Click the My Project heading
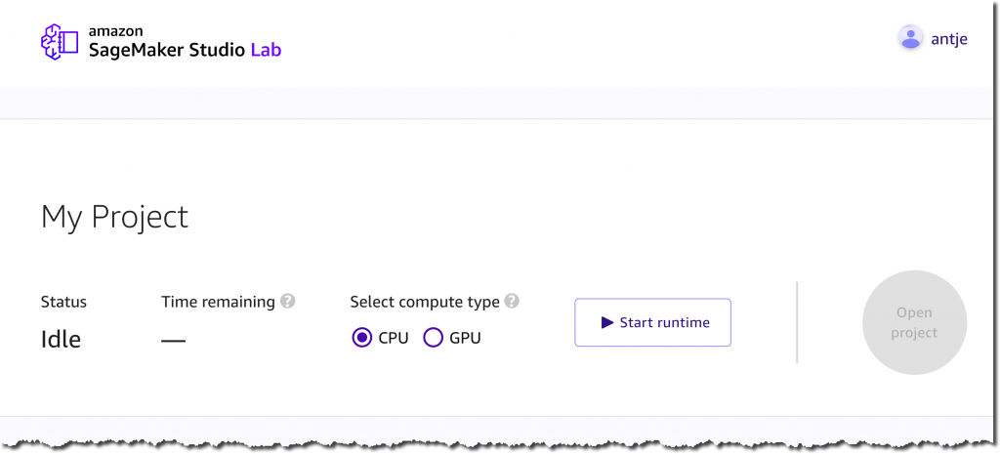This screenshot has height=454, width=1000. (x=115, y=217)
